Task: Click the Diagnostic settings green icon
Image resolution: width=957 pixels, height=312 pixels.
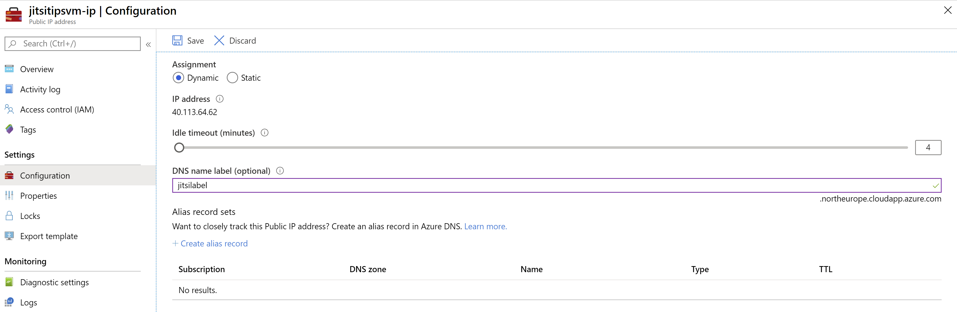Action: point(9,282)
